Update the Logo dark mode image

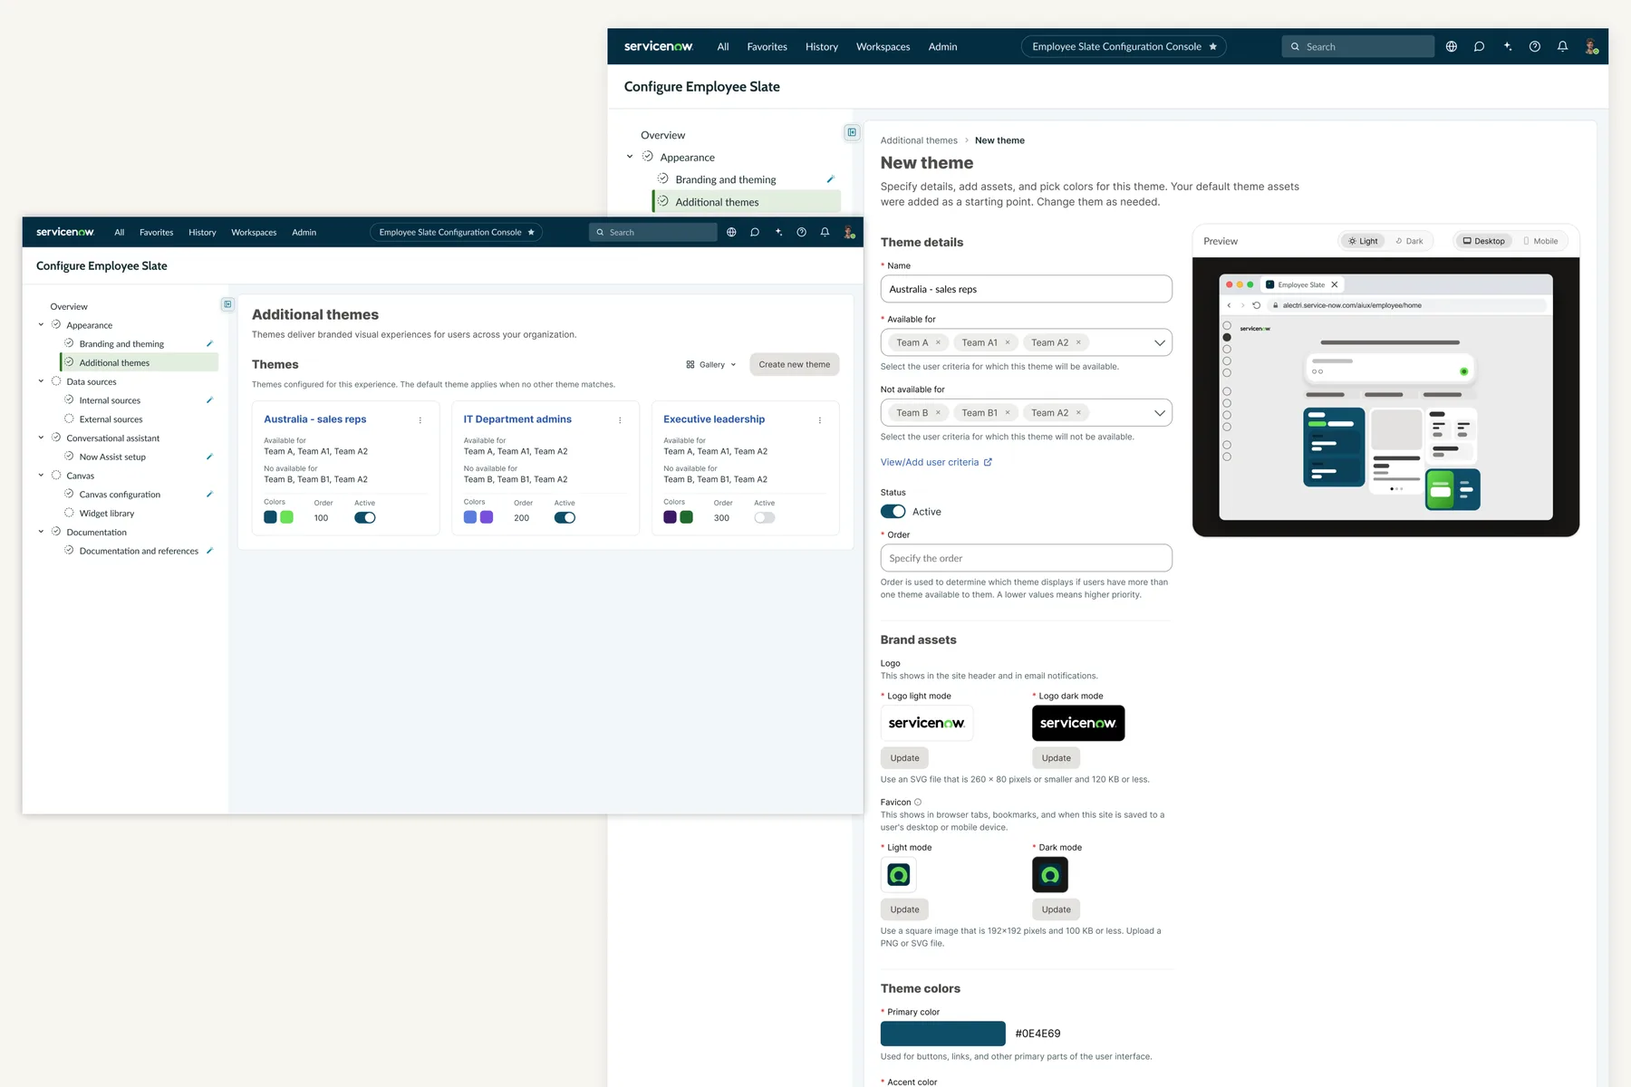(1056, 758)
